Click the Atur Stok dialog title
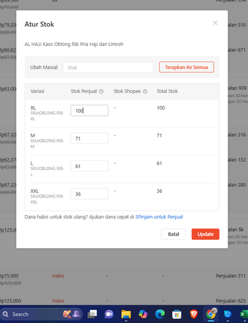The image size is (248, 323). coord(39,24)
